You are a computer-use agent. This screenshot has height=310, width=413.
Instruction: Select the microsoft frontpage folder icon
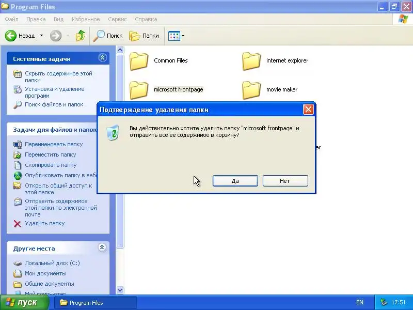(x=139, y=89)
